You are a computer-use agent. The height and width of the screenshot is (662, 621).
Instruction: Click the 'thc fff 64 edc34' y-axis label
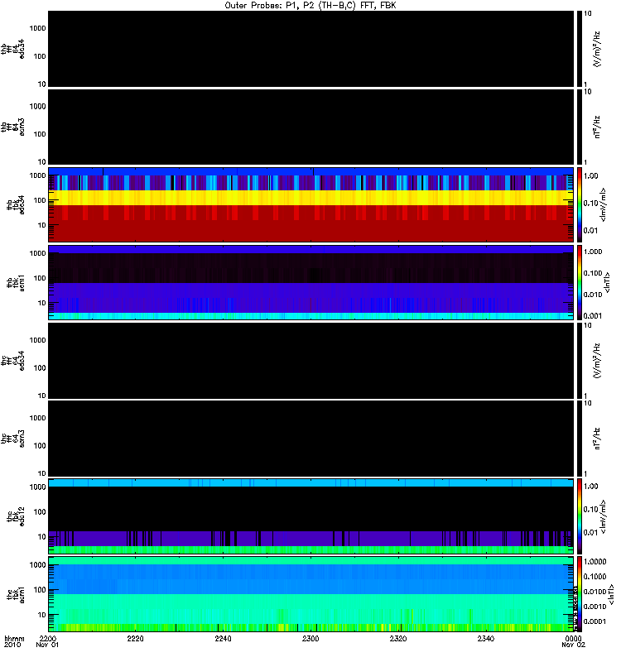pos(12,361)
